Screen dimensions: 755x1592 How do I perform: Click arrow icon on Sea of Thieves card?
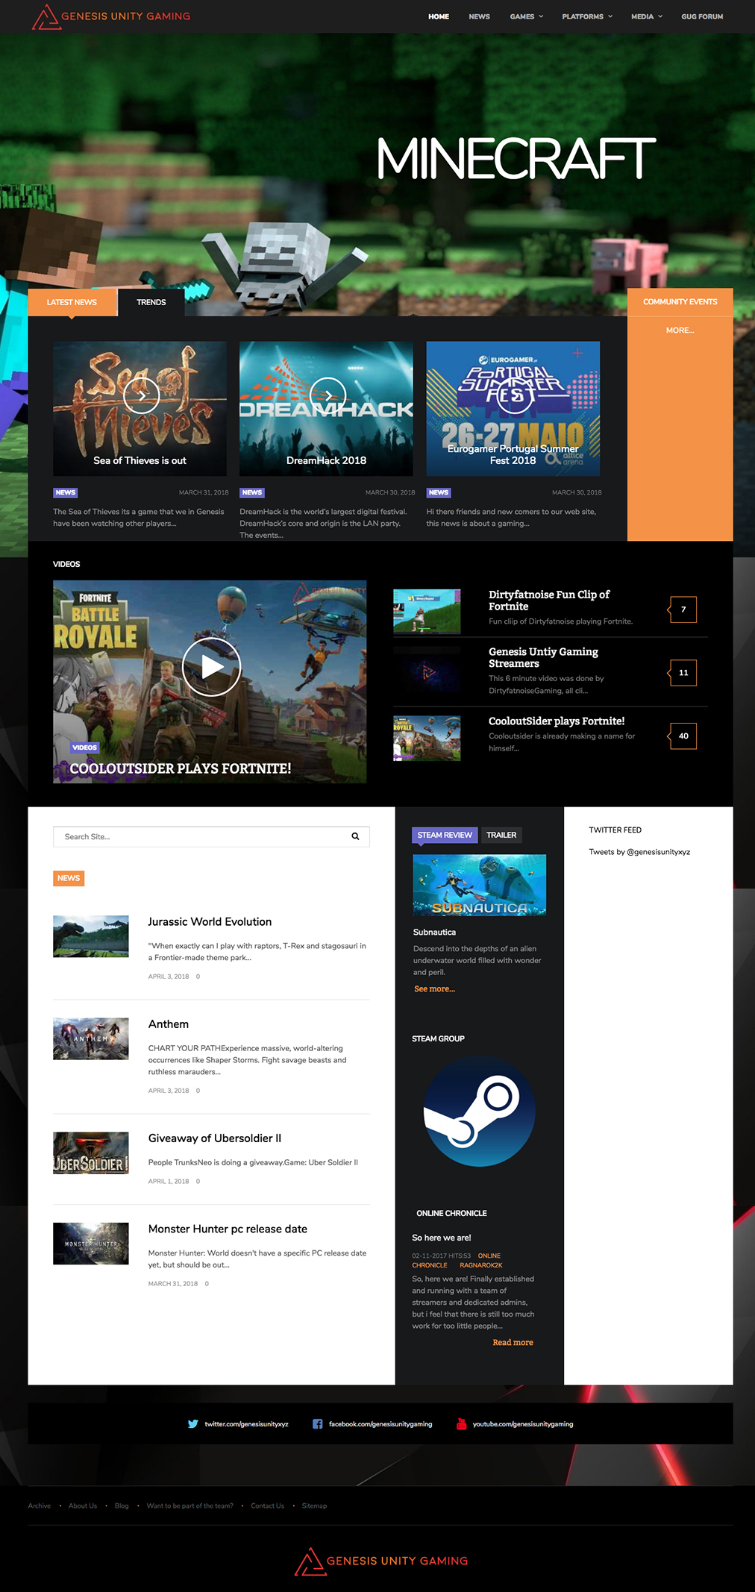point(141,395)
